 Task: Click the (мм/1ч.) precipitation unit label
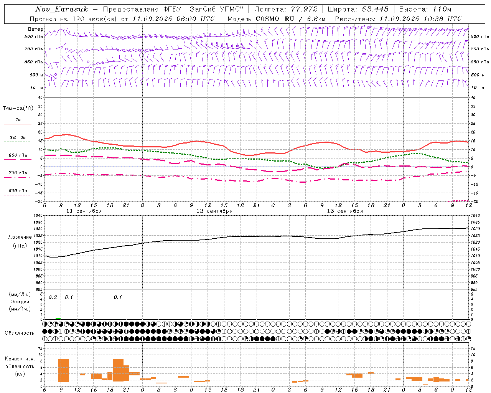pos(20,309)
